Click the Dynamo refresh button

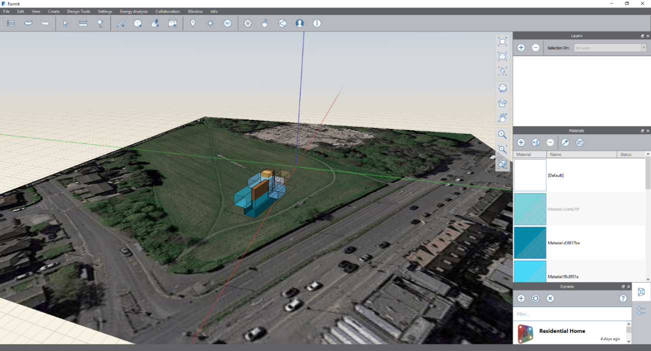click(534, 298)
